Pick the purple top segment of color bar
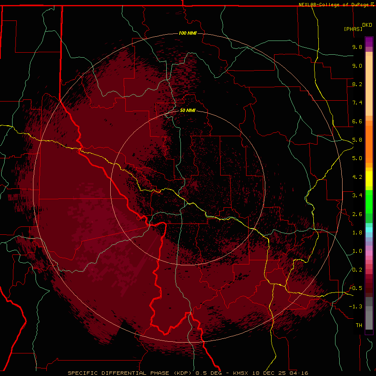The height and width of the screenshot is (376, 376). [369, 42]
